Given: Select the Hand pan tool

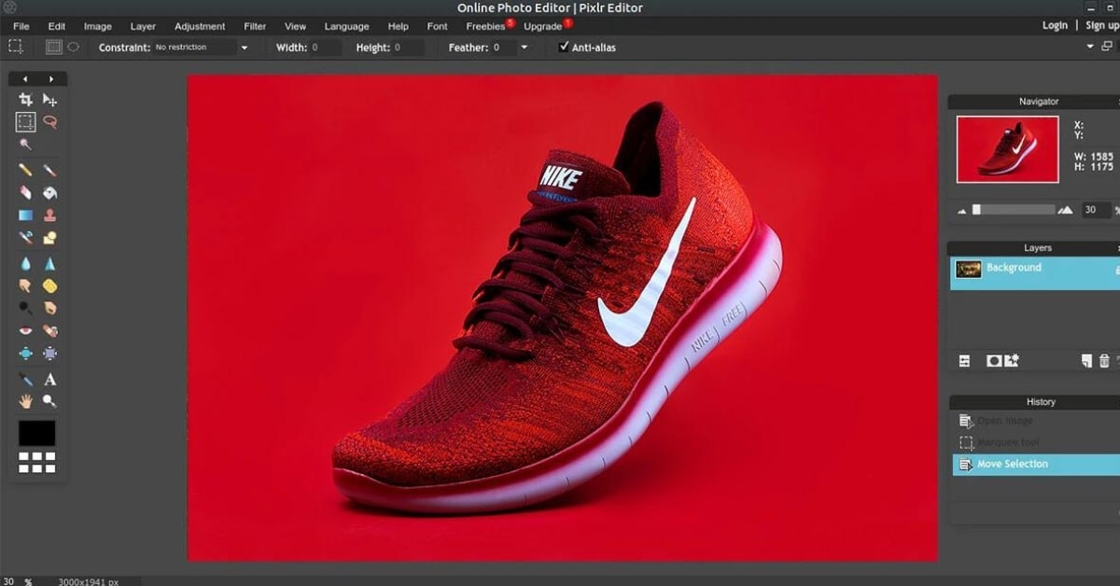Looking at the screenshot, I should click(25, 401).
